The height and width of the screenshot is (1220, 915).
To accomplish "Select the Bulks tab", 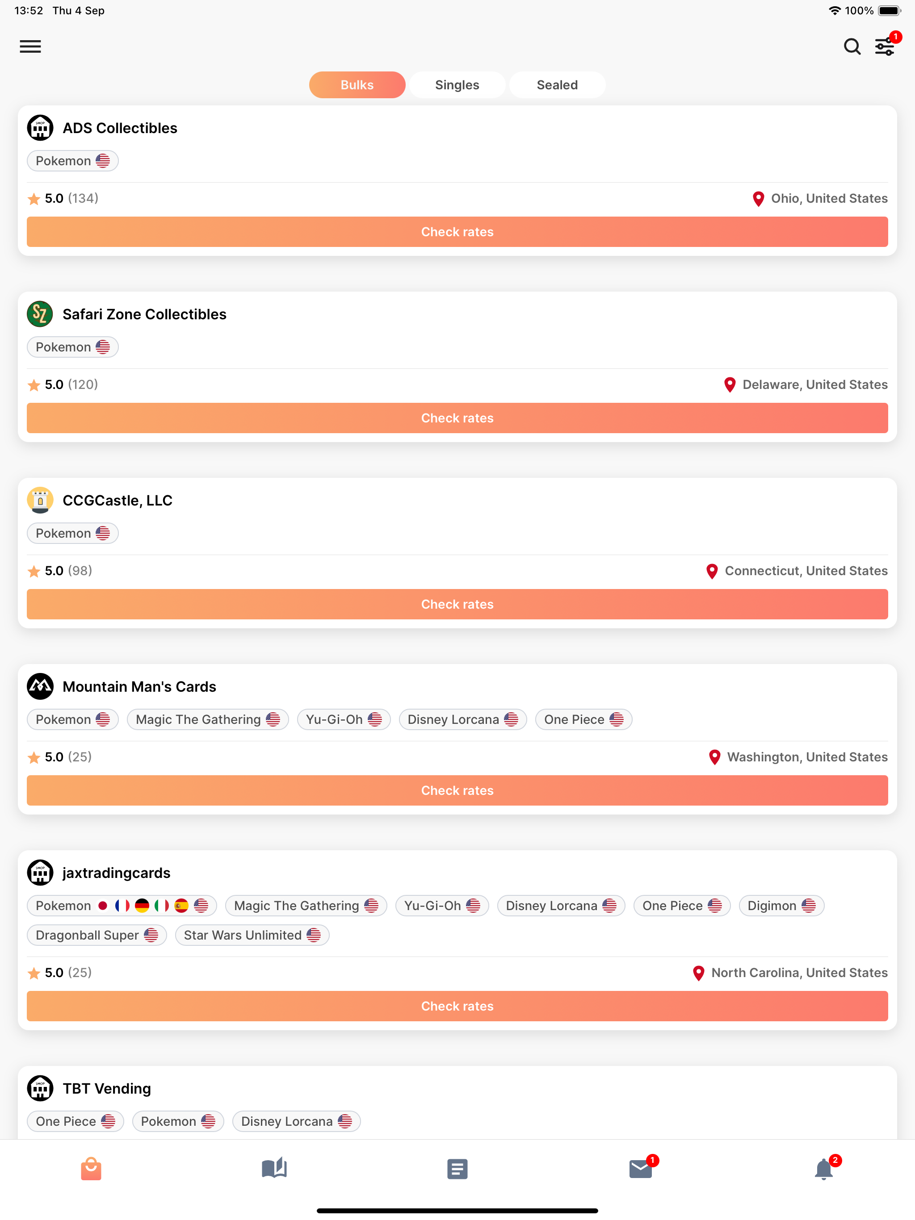I will [357, 85].
